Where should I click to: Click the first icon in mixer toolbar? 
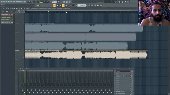tap(19, 69)
